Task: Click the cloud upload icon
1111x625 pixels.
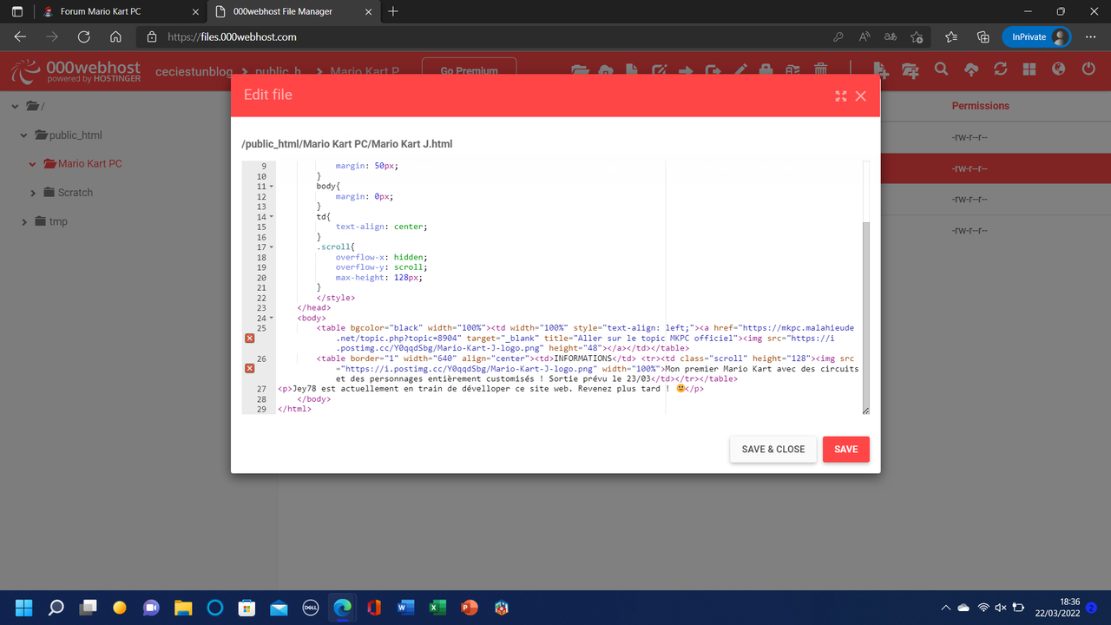Action: [x=971, y=70]
